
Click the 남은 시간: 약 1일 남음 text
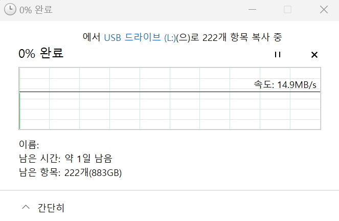click(x=65, y=158)
